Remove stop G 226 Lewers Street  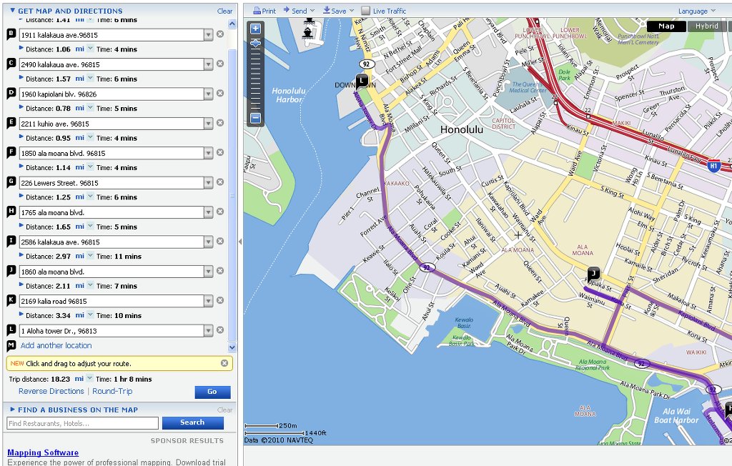click(220, 182)
